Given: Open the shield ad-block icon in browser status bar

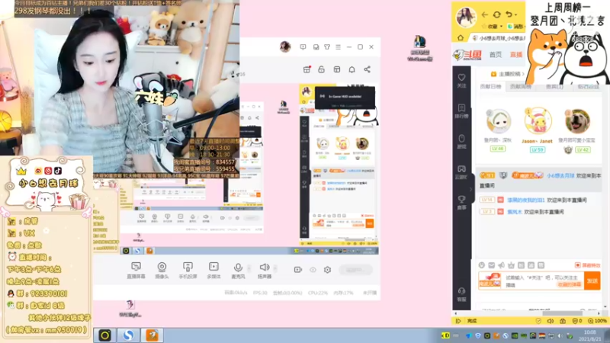Looking at the screenshot, I should pyautogui.click(x=577, y=321).
